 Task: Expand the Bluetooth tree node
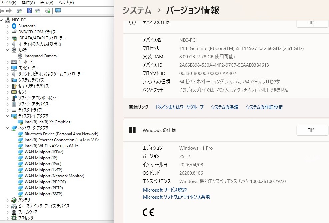click(8, 26)
